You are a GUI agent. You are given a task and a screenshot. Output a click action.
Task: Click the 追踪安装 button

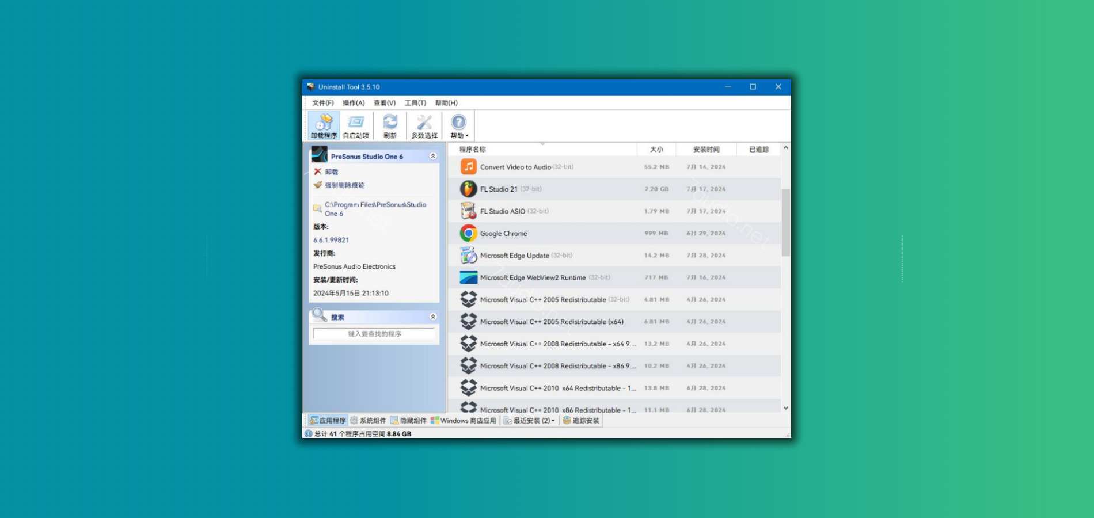coord(581,421)
